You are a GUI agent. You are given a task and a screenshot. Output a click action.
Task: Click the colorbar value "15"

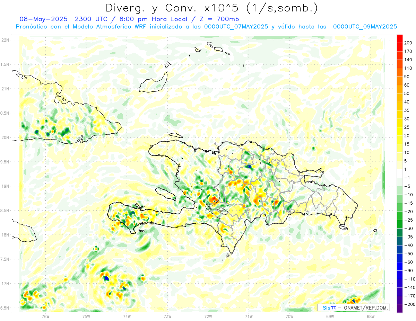pos(407,144)
